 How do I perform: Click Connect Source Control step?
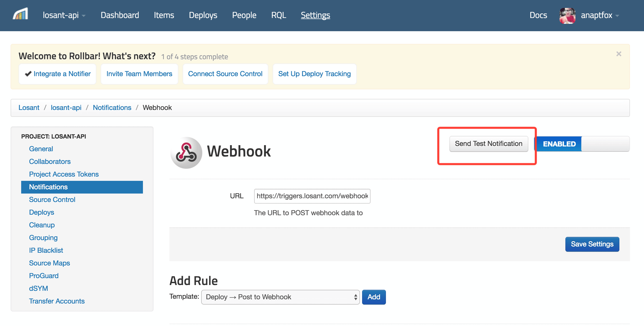225,74
